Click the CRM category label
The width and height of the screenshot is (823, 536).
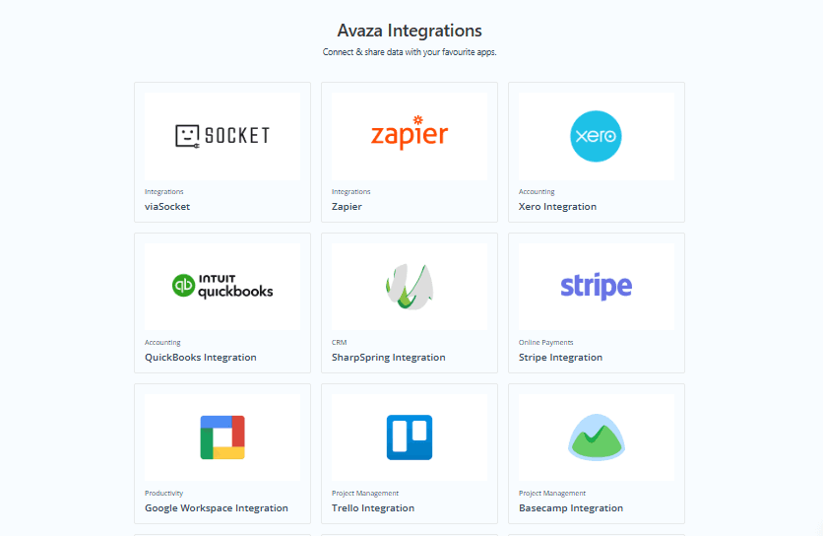click(339, 343)
